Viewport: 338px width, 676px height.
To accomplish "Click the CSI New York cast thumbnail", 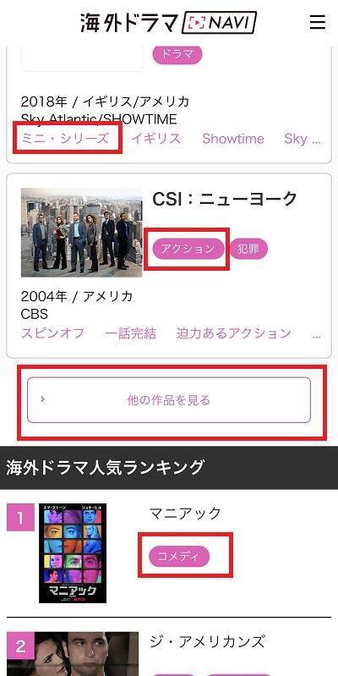I will tap(81, 233).
